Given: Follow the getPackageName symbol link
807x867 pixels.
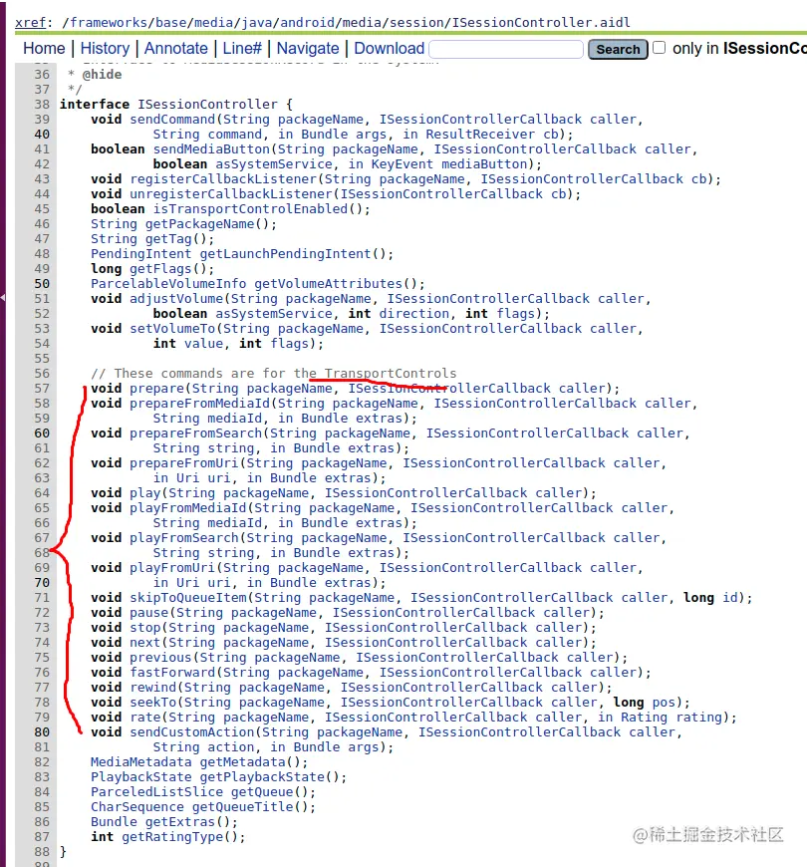Looking at the screenshot, I should click(x=199, y=223).
